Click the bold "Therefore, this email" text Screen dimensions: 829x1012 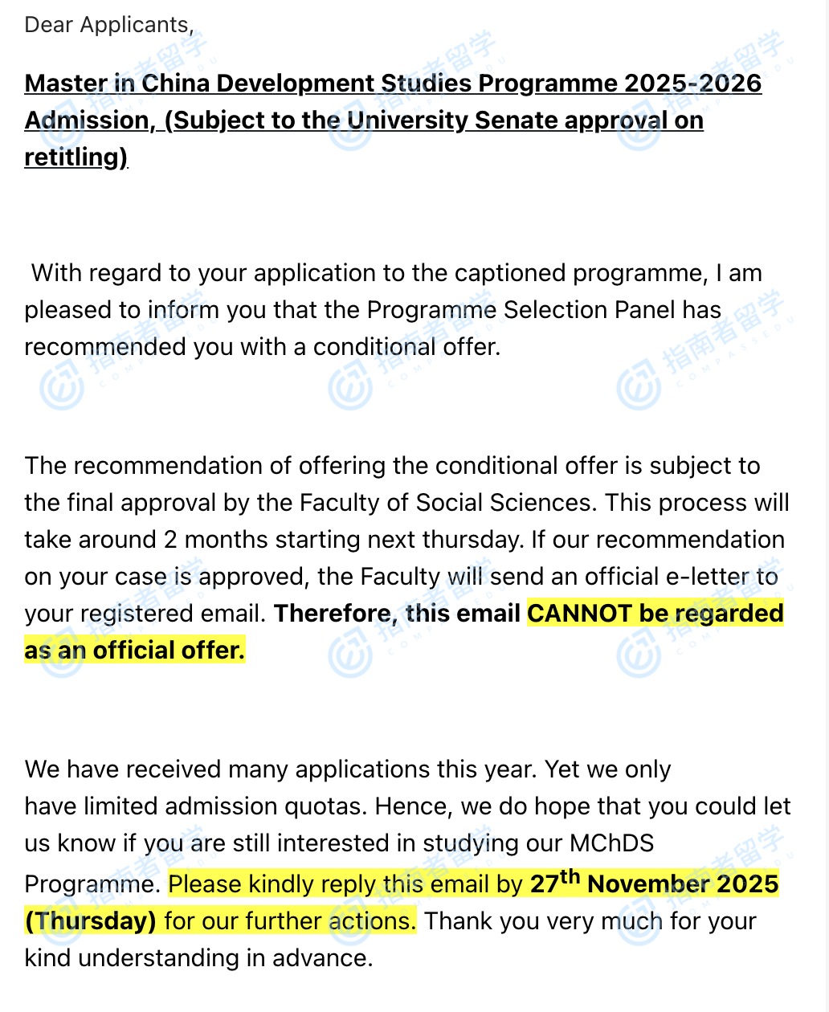click(x=397, y=614)
